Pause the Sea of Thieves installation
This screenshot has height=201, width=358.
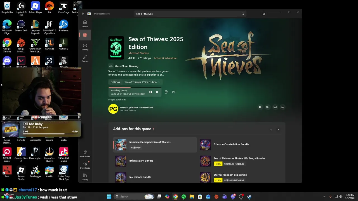150,92
